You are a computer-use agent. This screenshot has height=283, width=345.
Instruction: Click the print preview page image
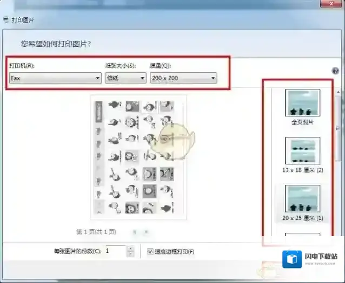pyautogui.click(x=138, y=157)
